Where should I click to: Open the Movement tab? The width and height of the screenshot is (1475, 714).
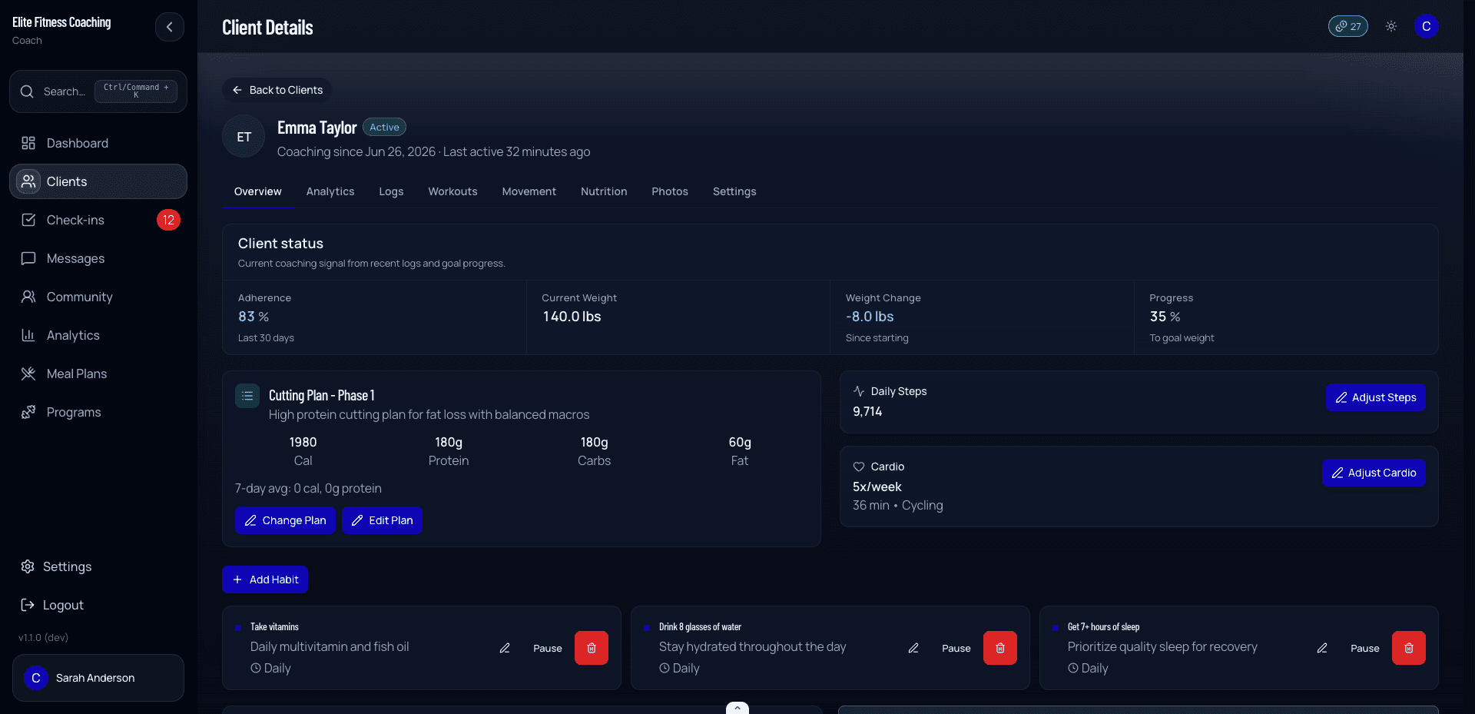pyautogui.click(x=529, y=191)
